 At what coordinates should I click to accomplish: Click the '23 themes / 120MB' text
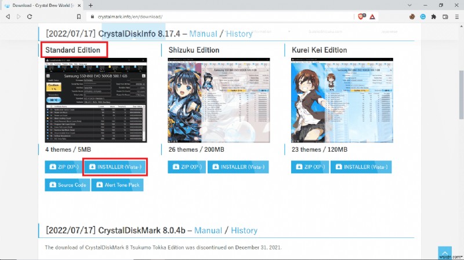tap(320, 149)
